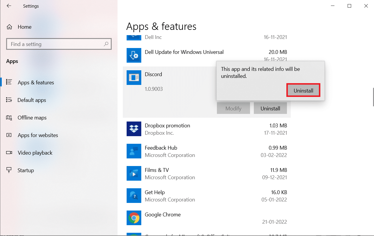Click the 20.0 MB size value
374x236 pixels.
278,52
